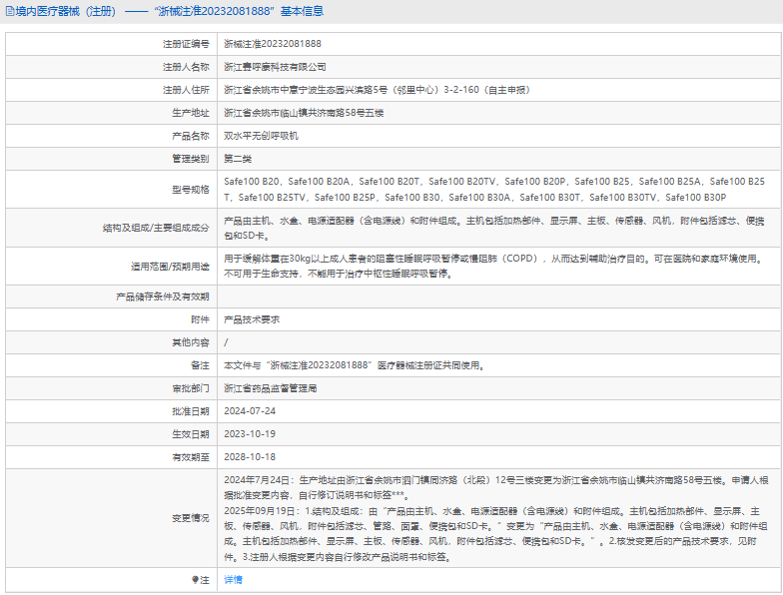Open the 详情 link in the 注 row
Viewport: 783px width, 595px height.
pyautogui.click(x=234, y=579)
